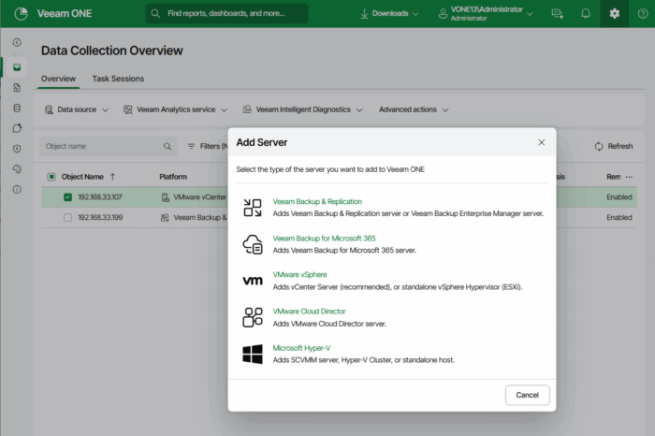Viewport: 655px width, 436px height.
Task: Click the Refresh button
Action: pos(613,147)
